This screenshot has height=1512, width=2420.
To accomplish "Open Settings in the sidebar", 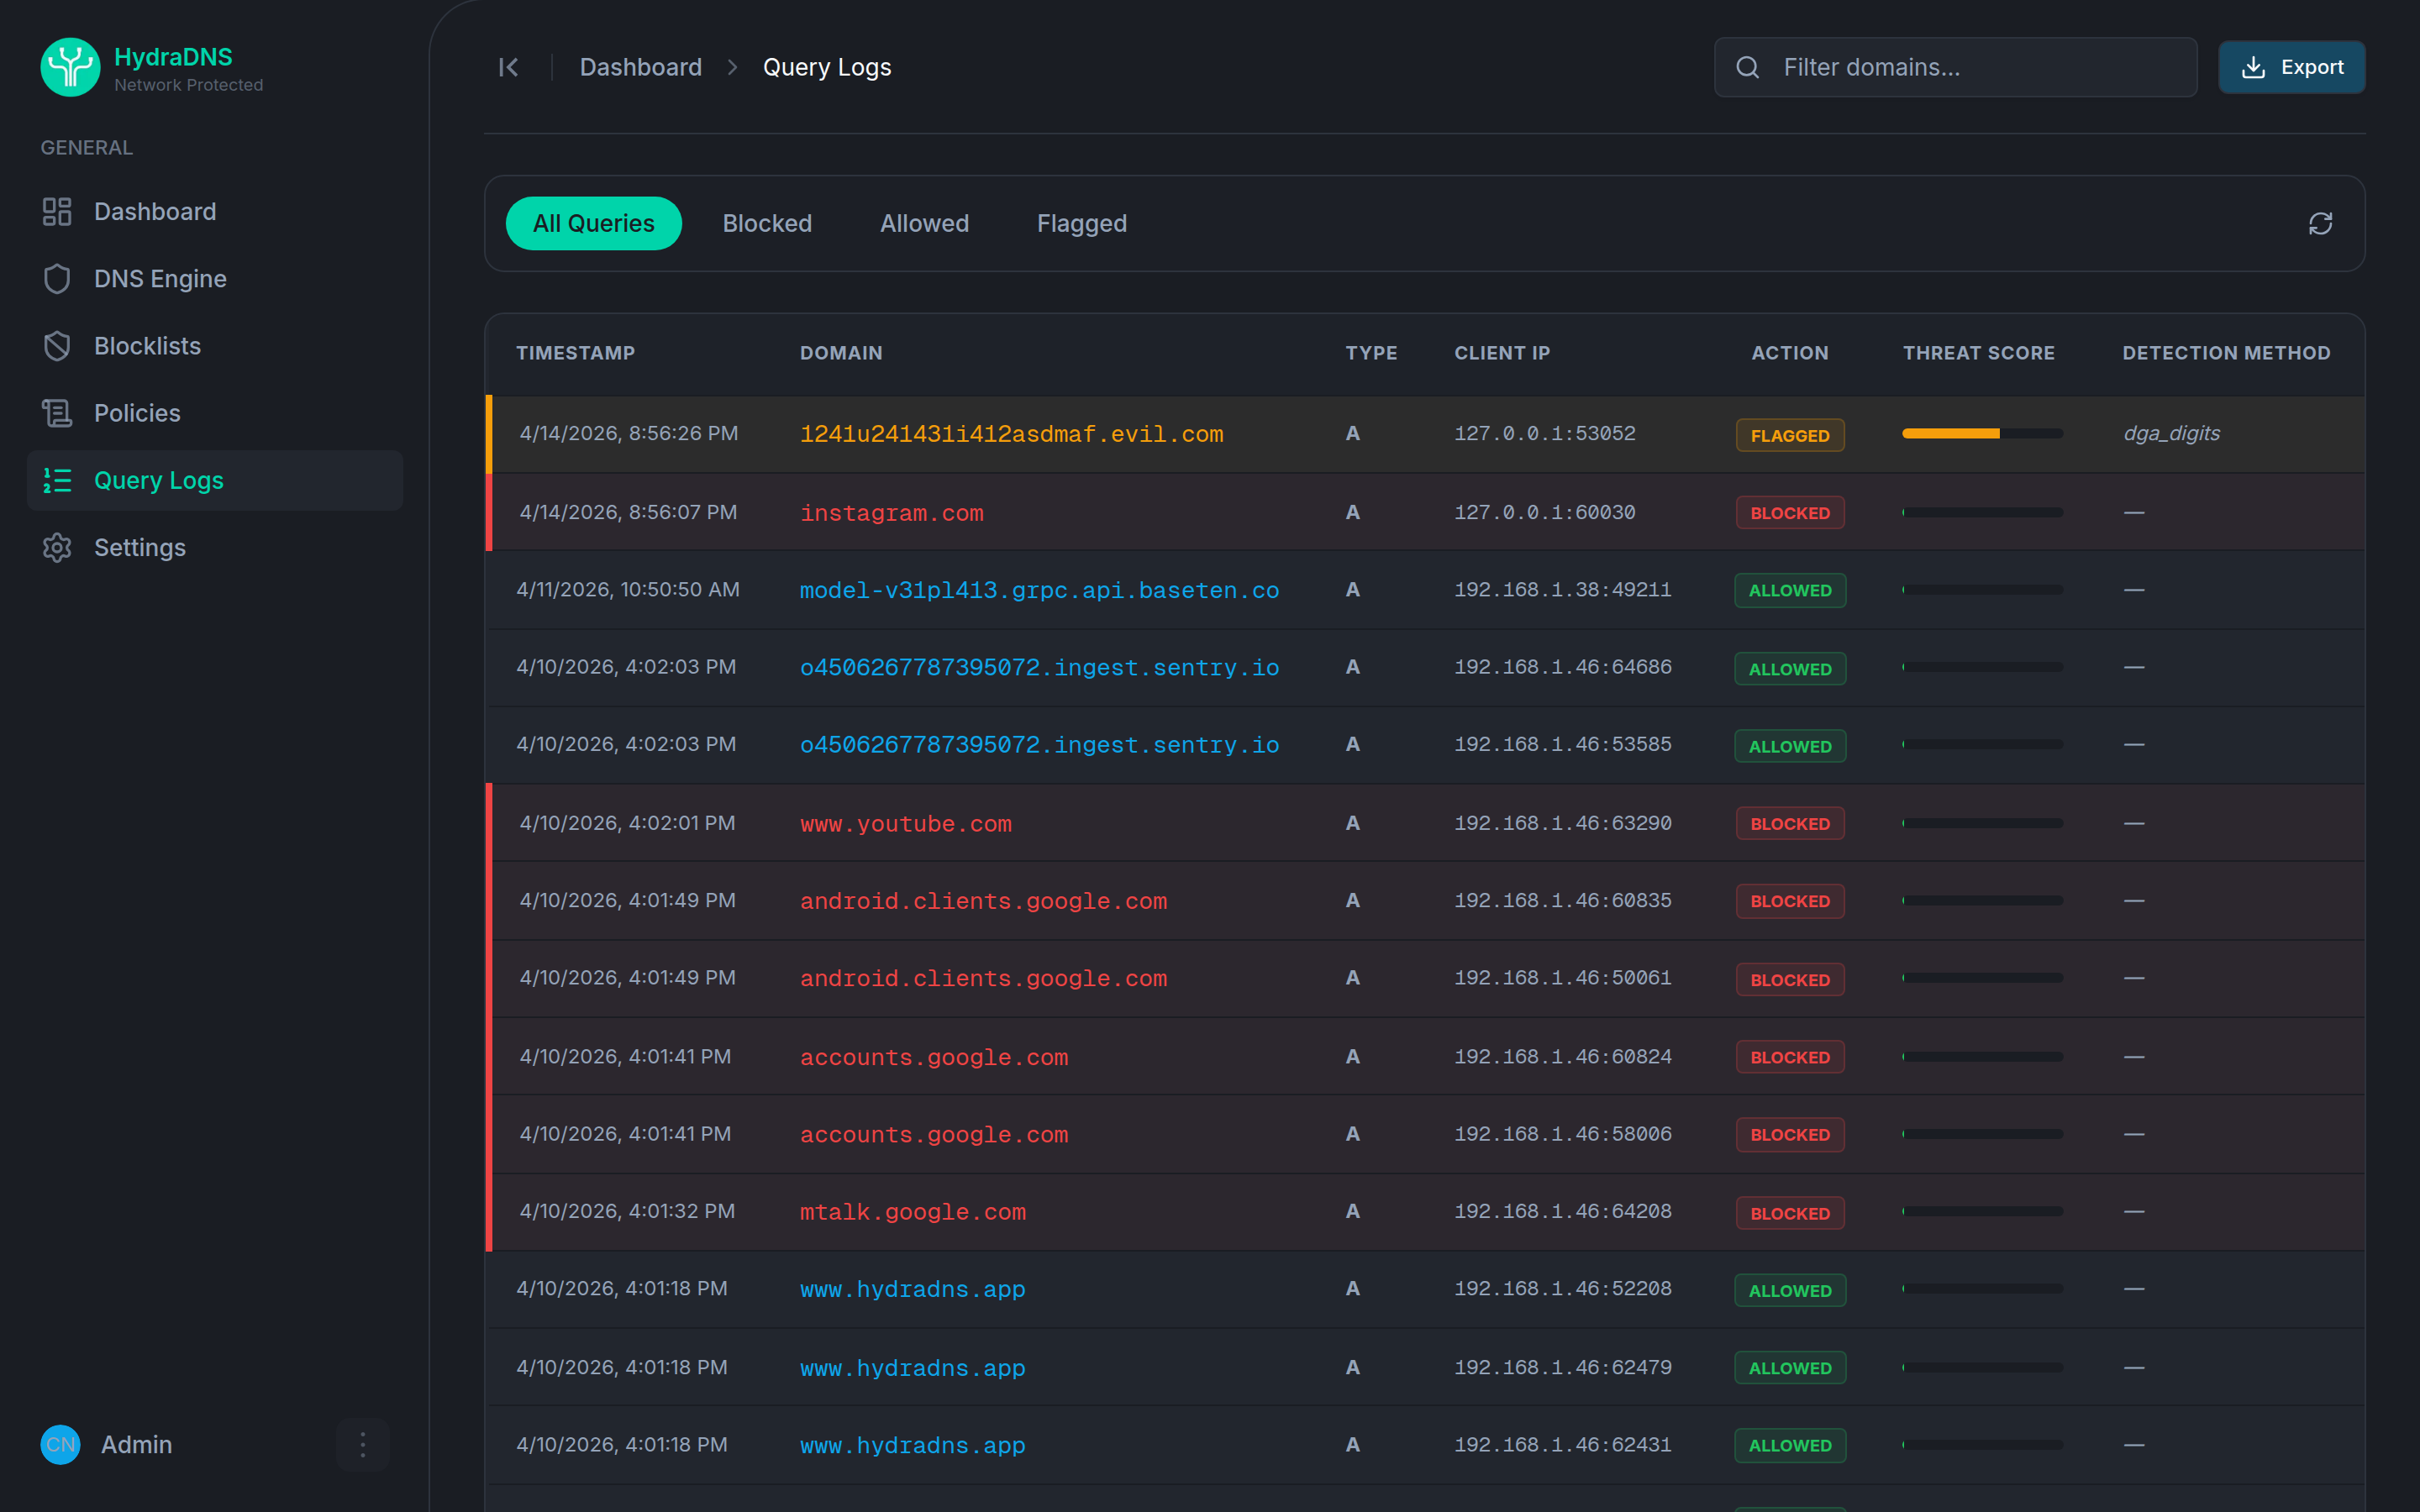I will 215,547.
